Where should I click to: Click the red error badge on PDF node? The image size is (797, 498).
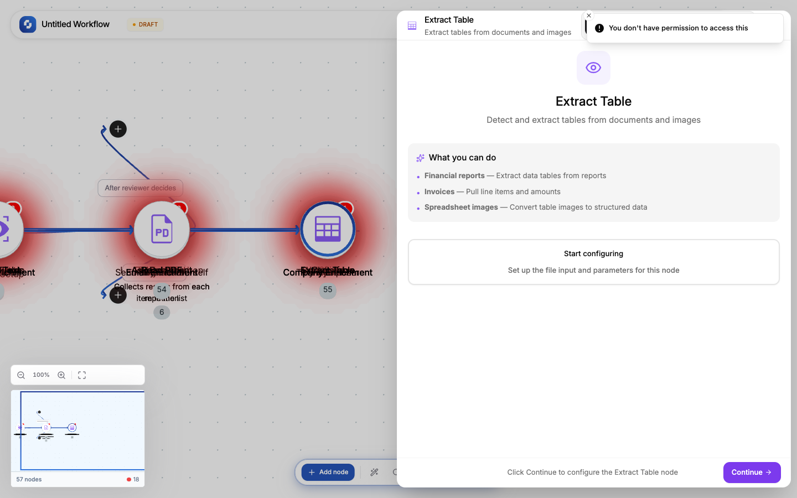[180, 208]
